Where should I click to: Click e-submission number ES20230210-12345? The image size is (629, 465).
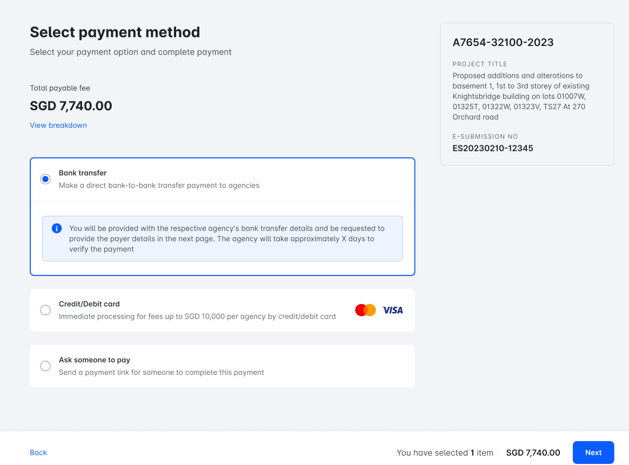point(493,148)
